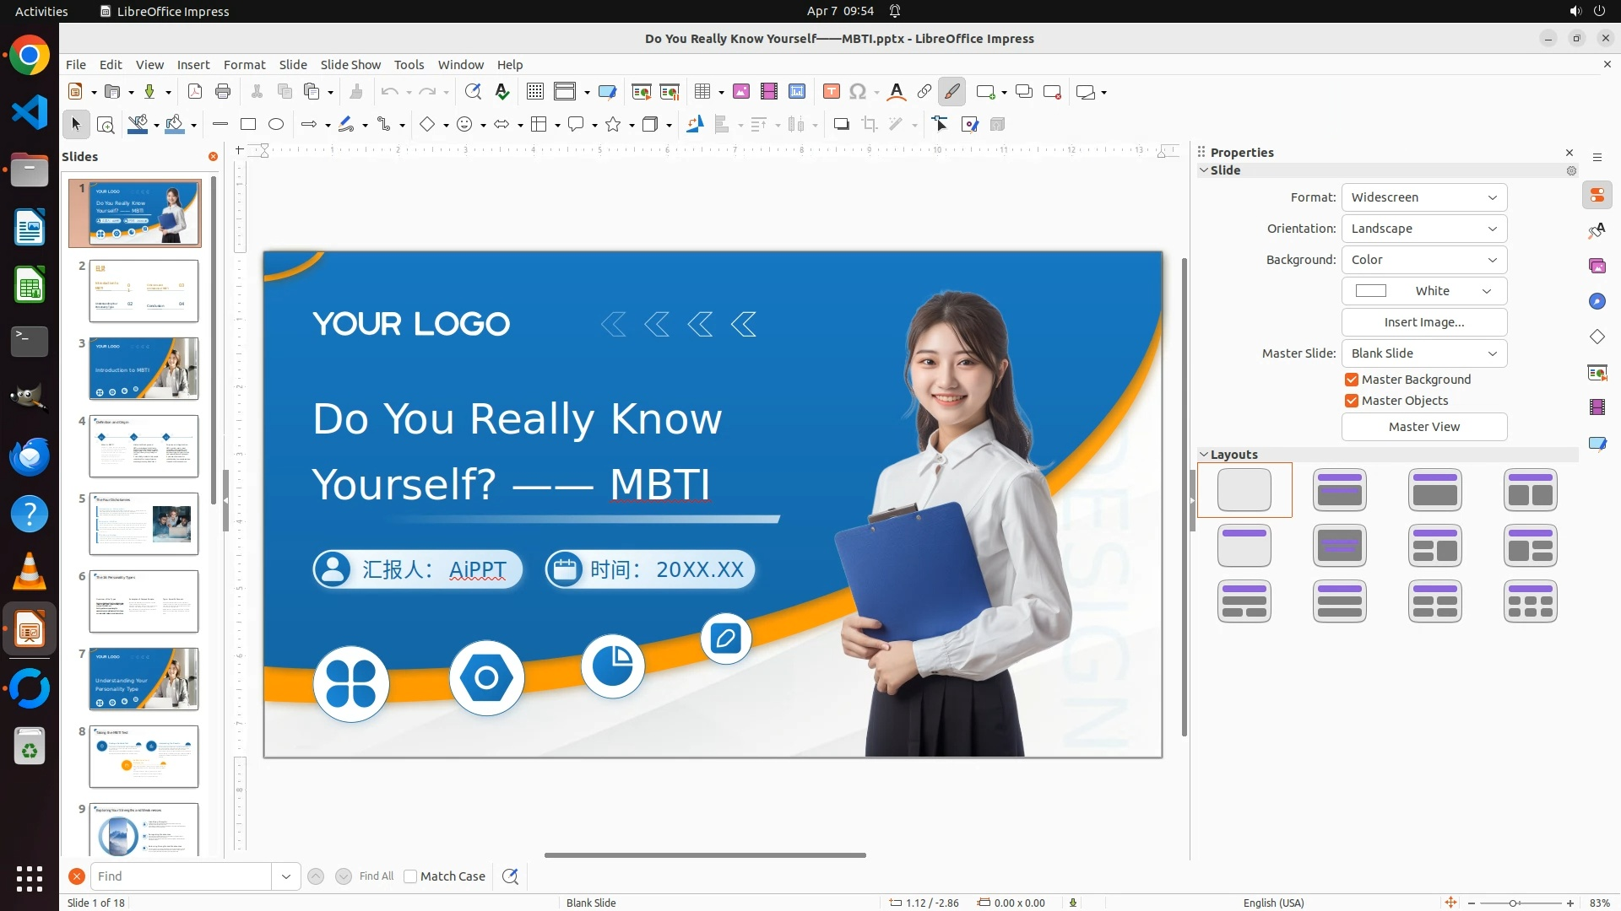Open the Format menu

point(244,65)
